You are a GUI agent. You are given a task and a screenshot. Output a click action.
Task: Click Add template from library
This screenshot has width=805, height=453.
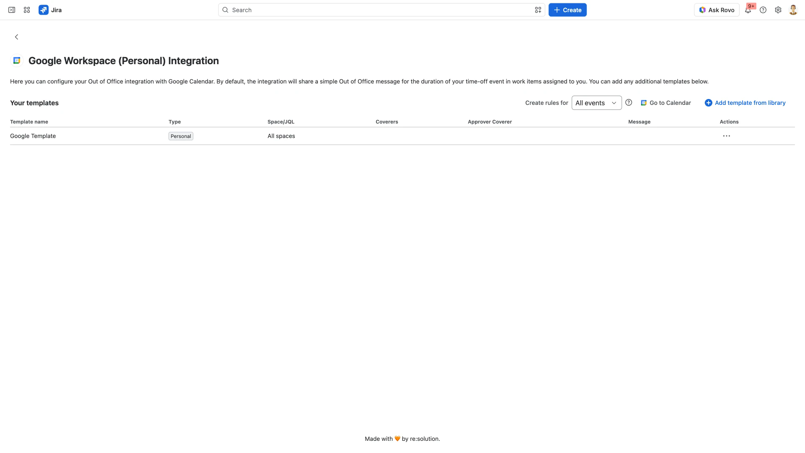click(745, 103)
